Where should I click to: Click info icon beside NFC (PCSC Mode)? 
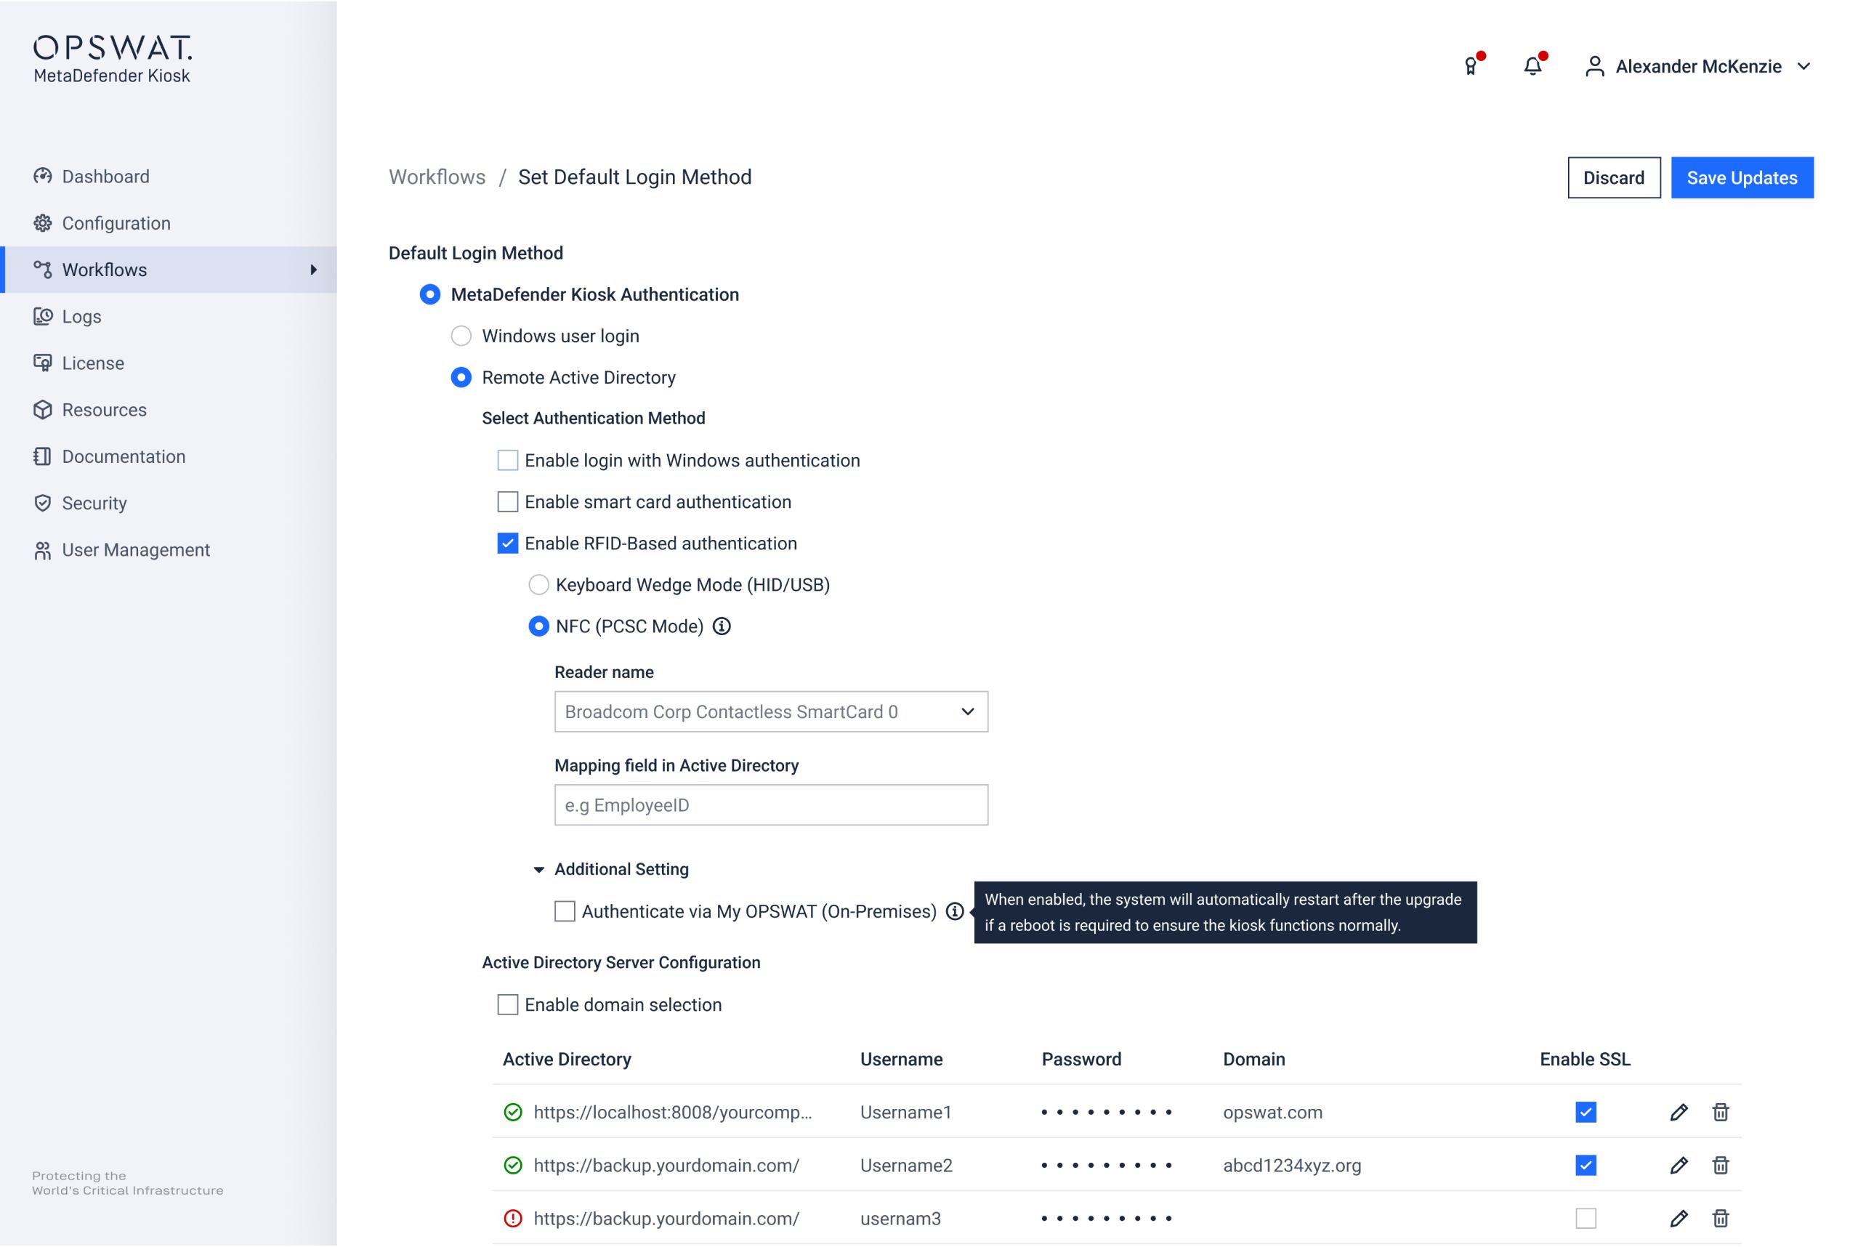721,626
